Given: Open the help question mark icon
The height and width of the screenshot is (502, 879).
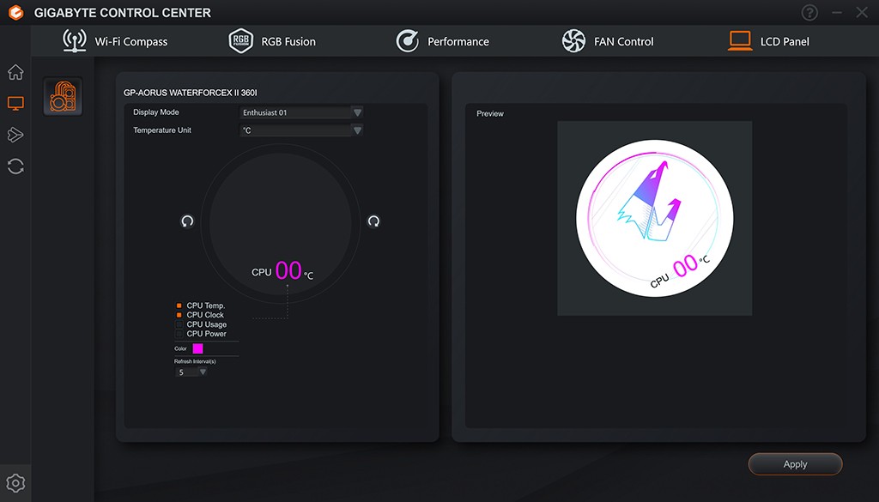Looking at the screenshot, I should [x=809, y=12].
